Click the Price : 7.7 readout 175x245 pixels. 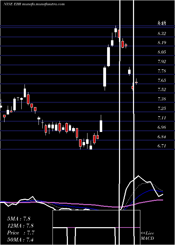pyautogui.click(x=21, y=233)
